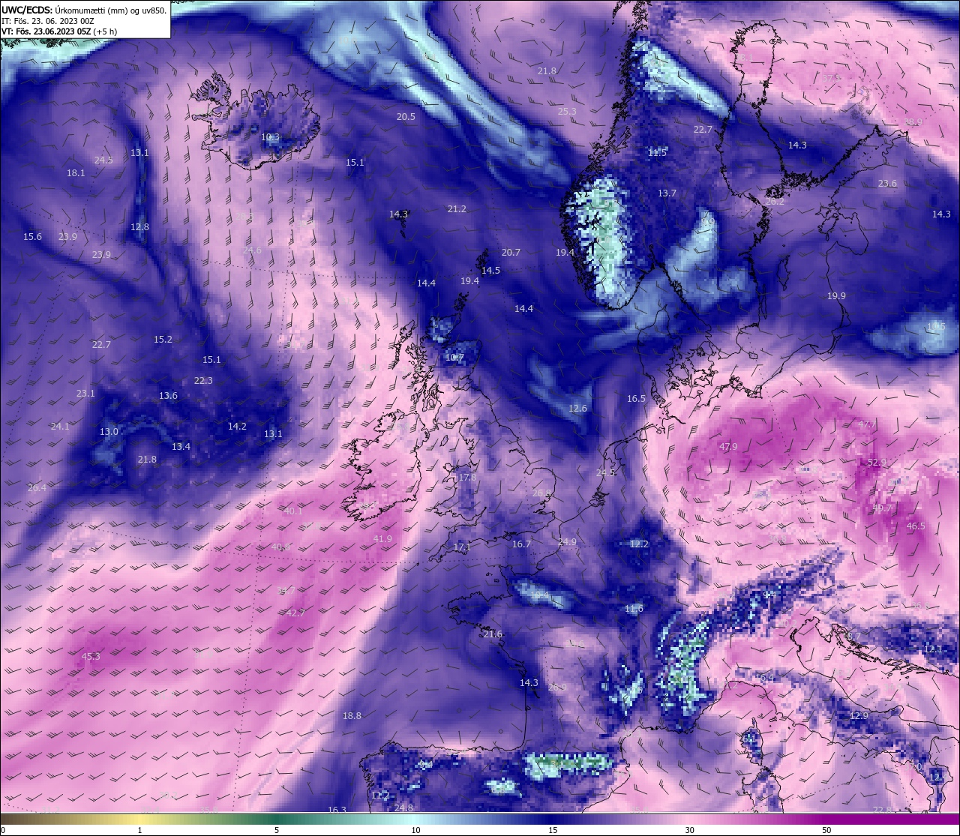The height and width of the screenshot is (836, 960).
Task: Click the value 22.3 on the map
Action: click(x=203, y=381)
